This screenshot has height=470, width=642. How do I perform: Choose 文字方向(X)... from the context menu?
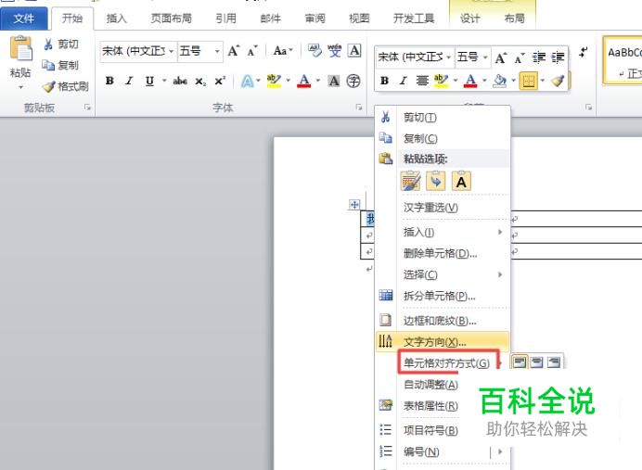(x=443, y=341)
